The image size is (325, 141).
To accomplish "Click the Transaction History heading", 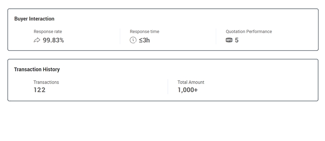I will click(37, 69).
